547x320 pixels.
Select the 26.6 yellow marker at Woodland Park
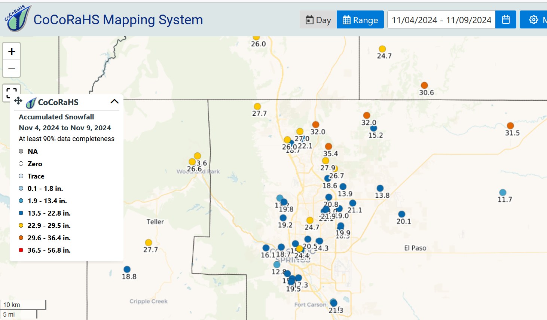[192, 162]
